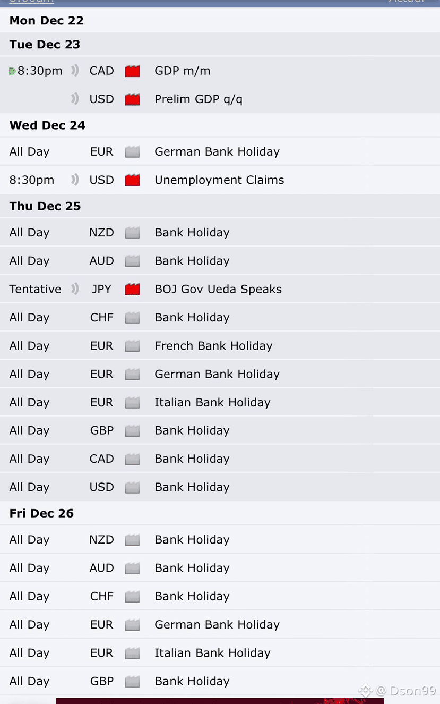440x704 pixels.
Task: Click the sound alert icon for Unemployment Claims
Action: click(x=75, y=180)
